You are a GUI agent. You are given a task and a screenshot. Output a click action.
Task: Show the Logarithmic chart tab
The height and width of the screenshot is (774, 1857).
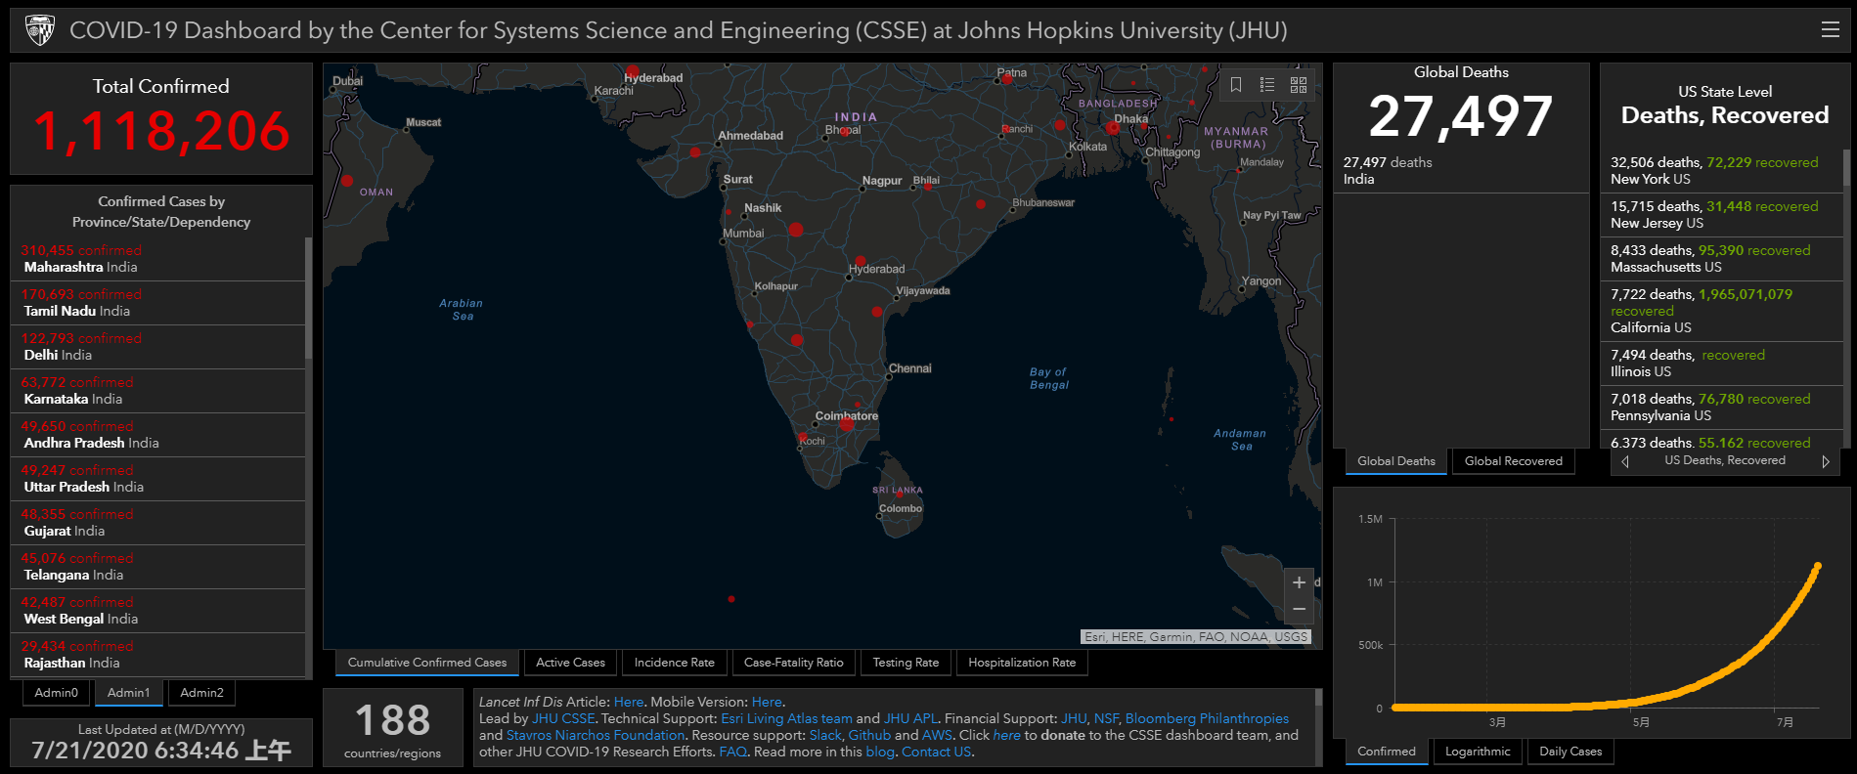click(1478, 752)
